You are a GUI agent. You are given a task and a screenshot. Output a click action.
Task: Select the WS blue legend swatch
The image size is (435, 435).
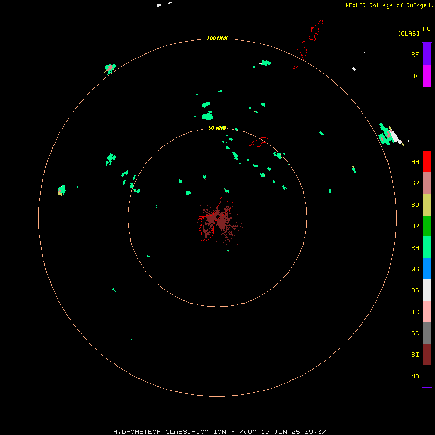(427, 269)
